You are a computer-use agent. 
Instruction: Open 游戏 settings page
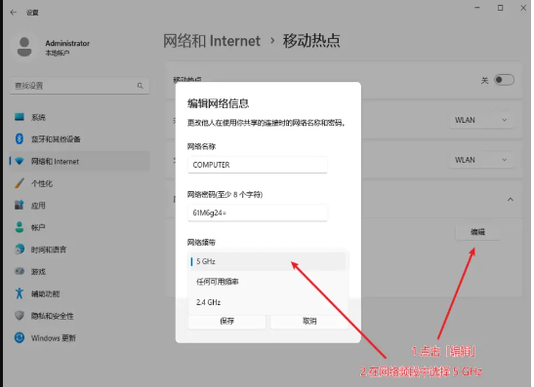79,272
